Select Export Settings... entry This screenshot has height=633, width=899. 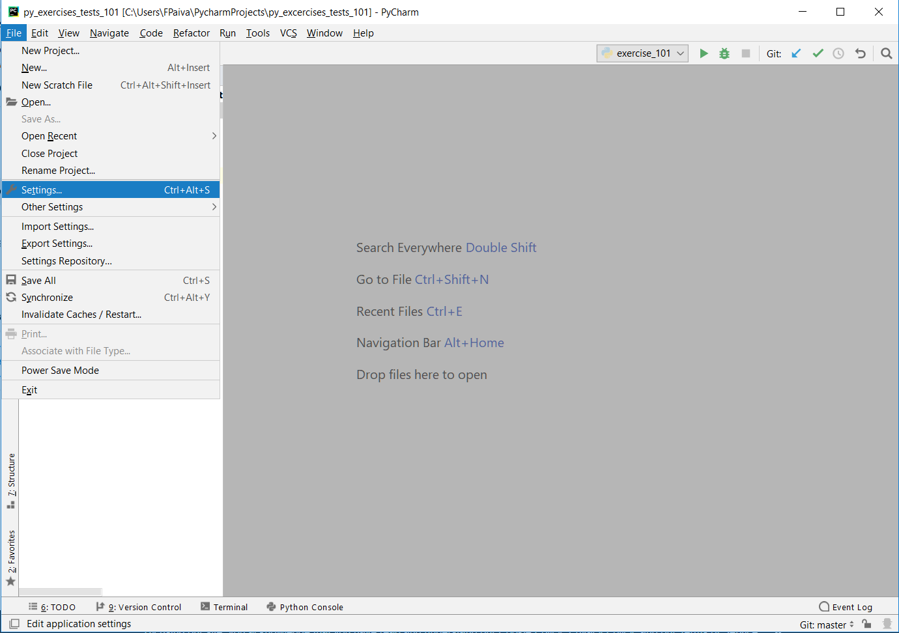(111, 244)
